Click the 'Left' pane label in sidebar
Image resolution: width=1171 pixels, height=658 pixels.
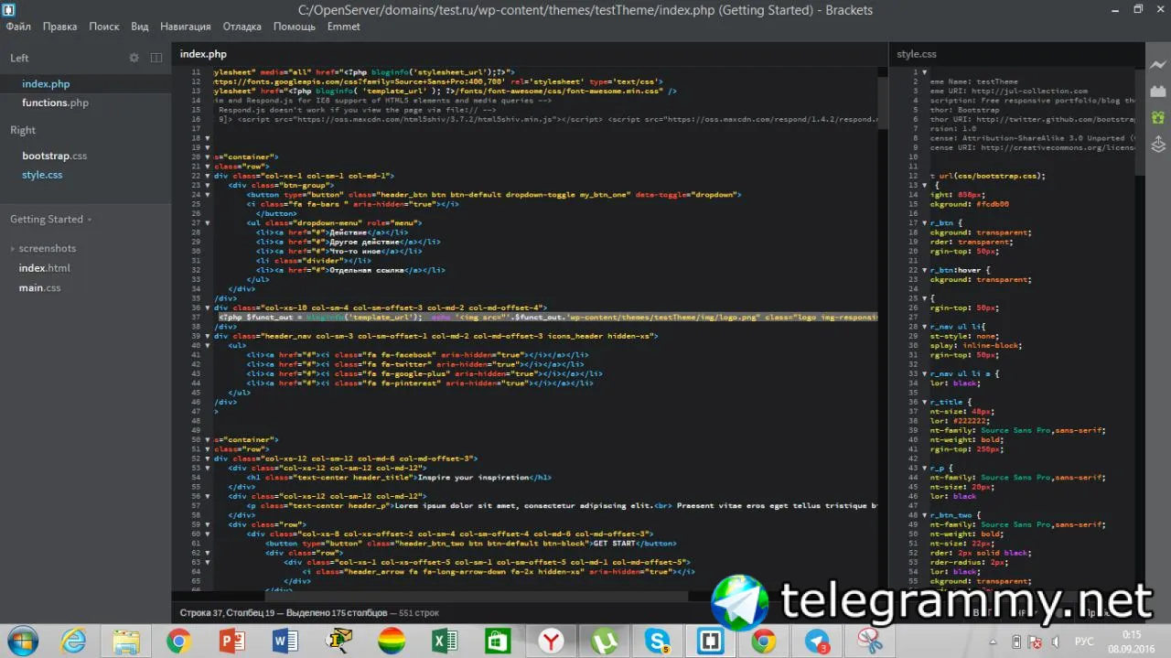[19, 58]
